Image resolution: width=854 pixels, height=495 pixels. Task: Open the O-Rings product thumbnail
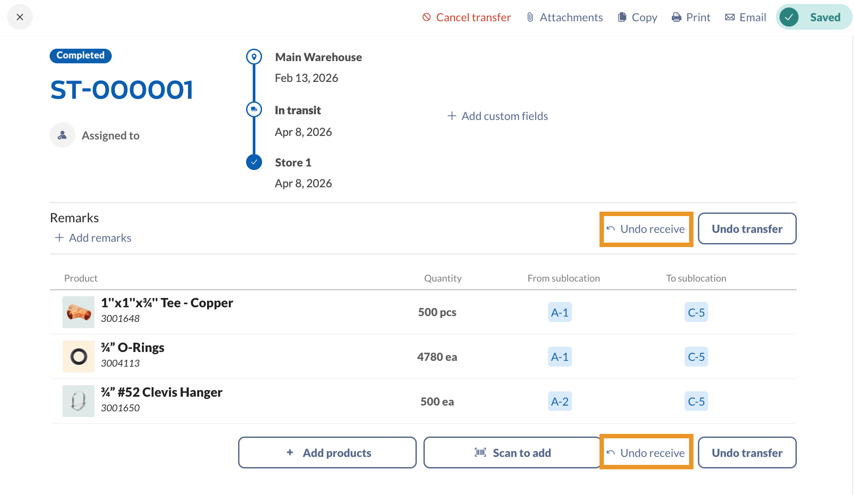click(78, 356)
